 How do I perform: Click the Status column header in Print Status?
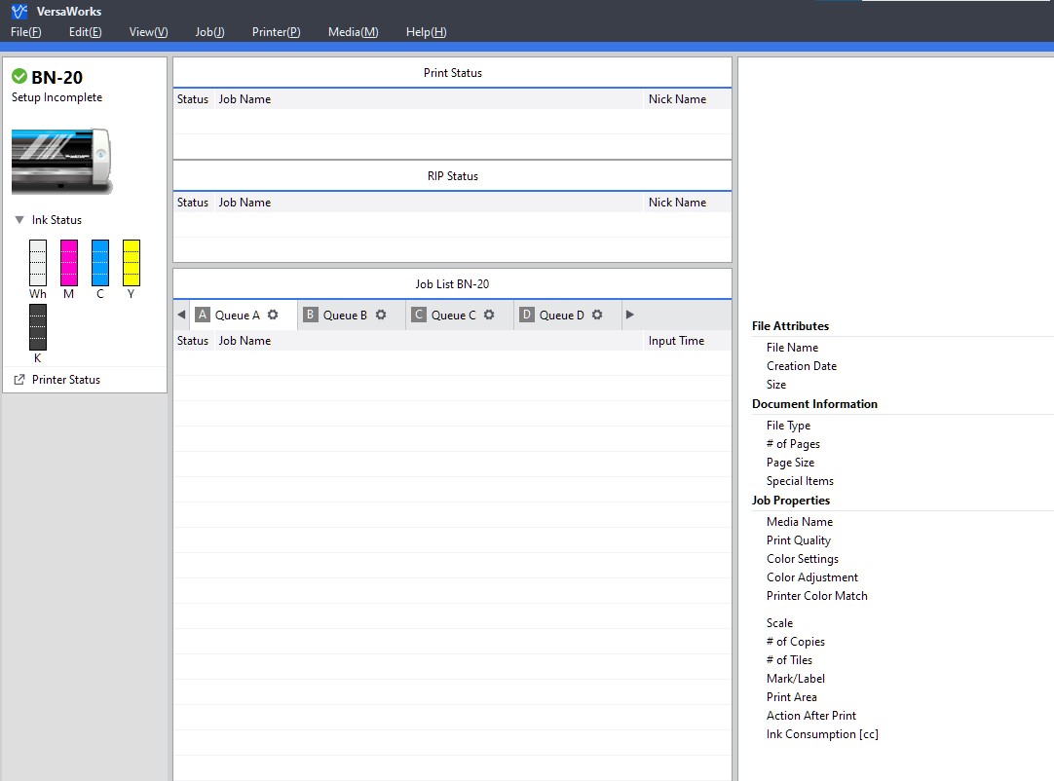tap(193, 99)
